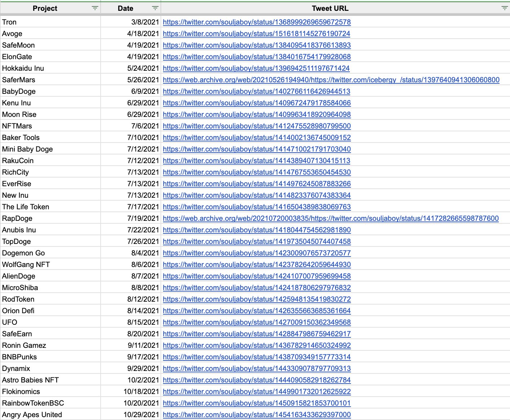Viewport: 510px width, 420px height.
Task: Open the RapDoge archived tweet link
Action: (x=331, y=218)
